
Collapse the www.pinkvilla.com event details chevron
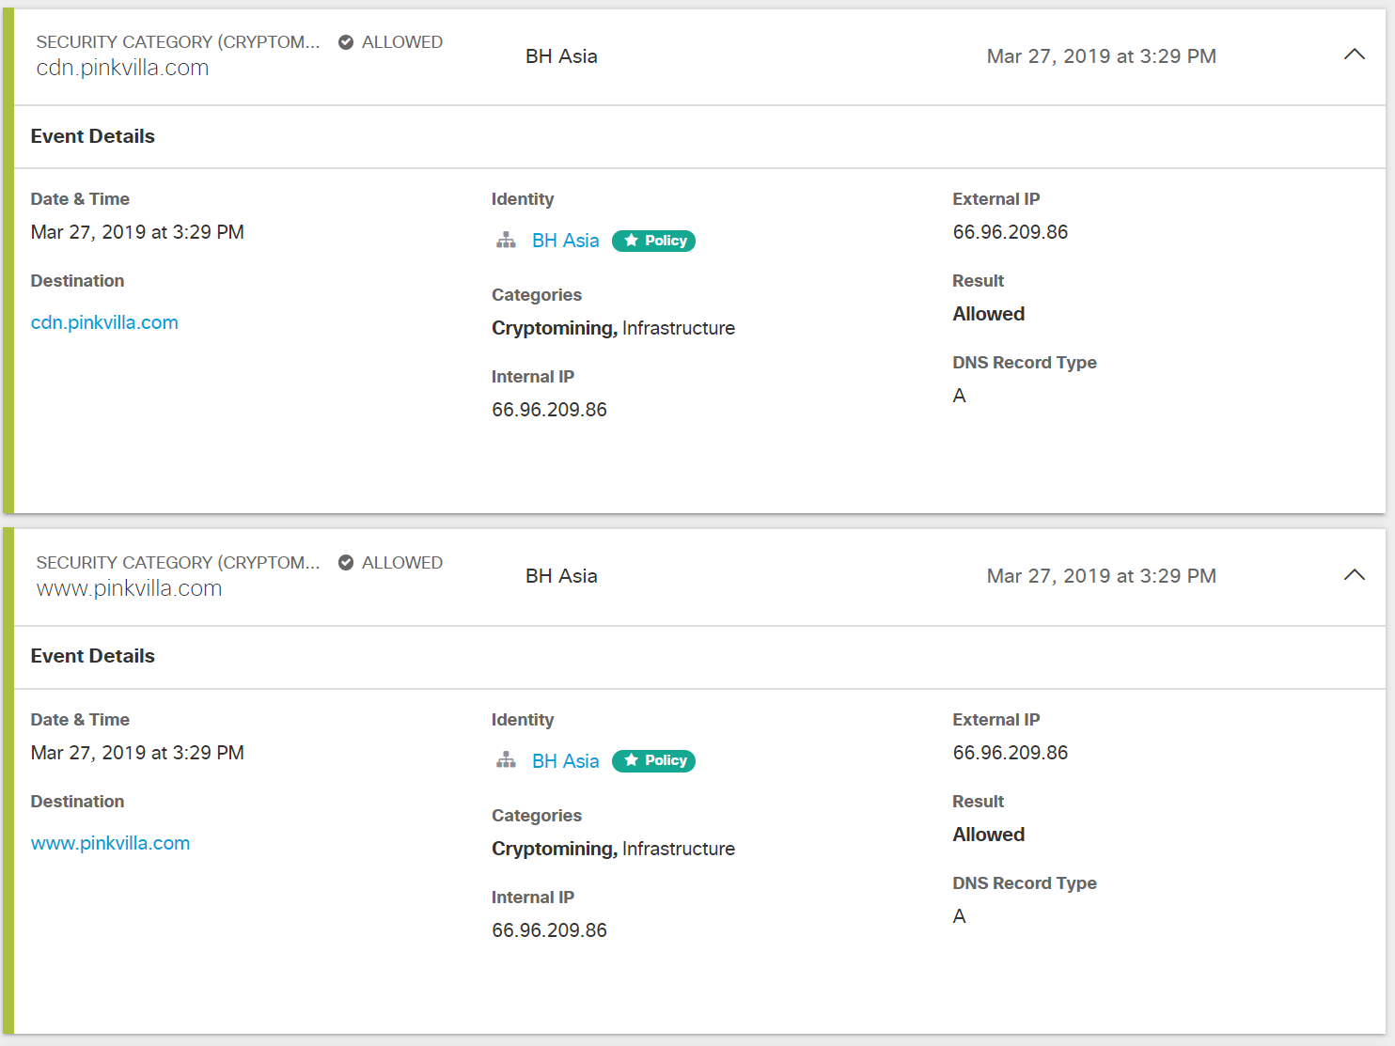coord(1354,575)
